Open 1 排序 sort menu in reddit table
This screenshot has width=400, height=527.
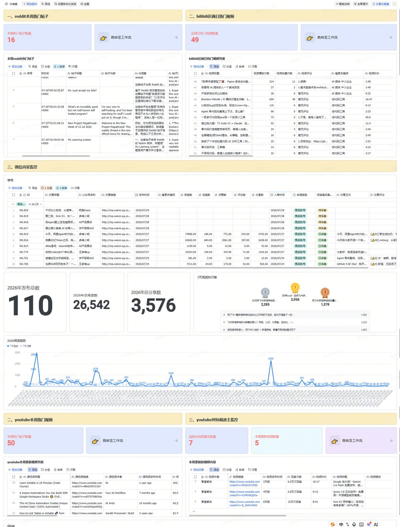59,66
